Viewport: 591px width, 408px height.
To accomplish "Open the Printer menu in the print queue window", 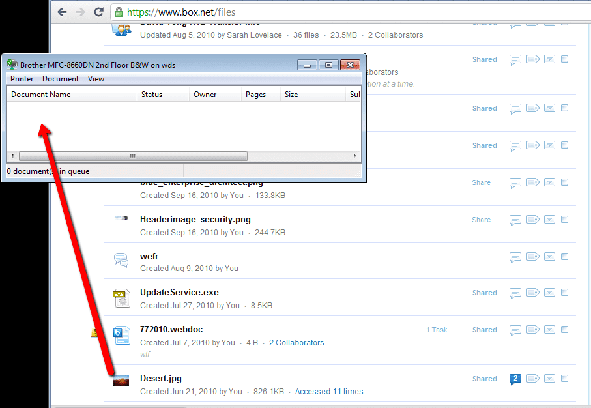I will tap(22, 78).
